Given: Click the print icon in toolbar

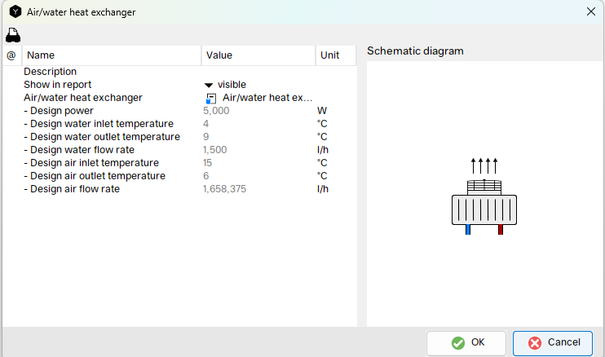Looking at the screenshot, I should pos(13,35).
